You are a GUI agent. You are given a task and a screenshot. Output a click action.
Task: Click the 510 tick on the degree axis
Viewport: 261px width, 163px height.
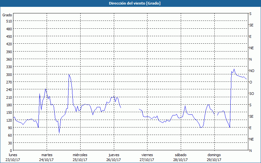pos(9,21)
